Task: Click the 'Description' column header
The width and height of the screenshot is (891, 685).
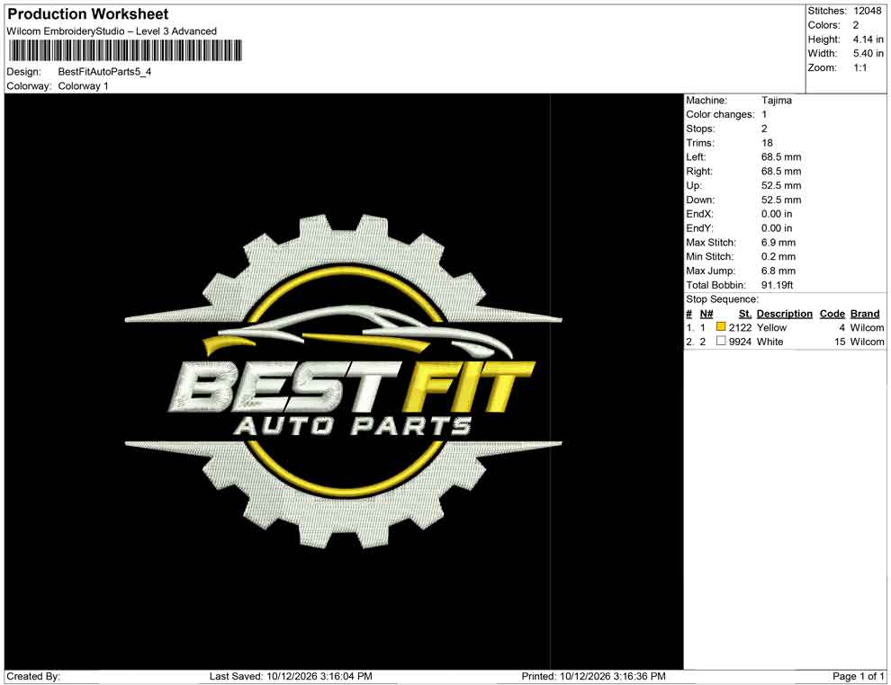Action: point(785,314)
